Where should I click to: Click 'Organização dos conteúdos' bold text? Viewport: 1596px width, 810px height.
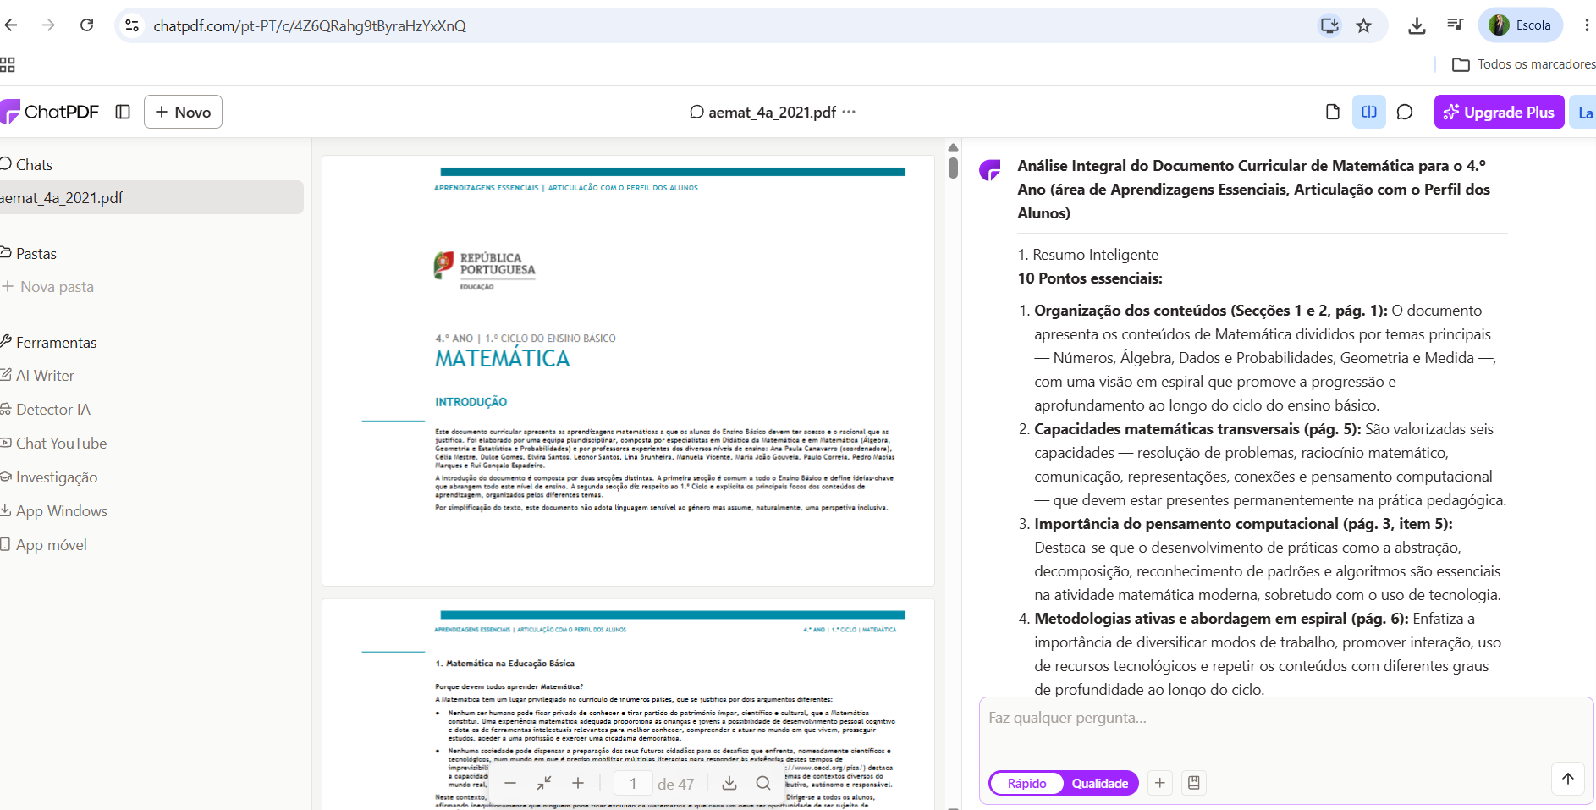pyautogui.click(x=1131, y=311)
